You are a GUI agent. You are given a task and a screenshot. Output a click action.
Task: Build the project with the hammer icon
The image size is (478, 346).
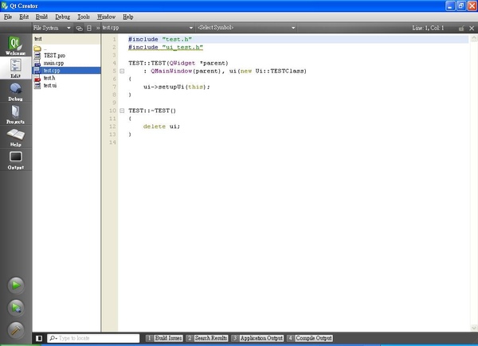click(15, 329)
